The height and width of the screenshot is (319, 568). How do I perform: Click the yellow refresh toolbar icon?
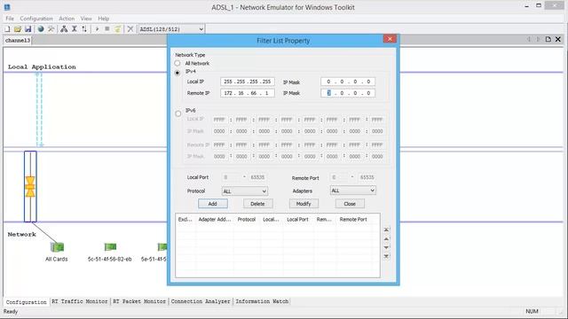pyautogui.click(x=118, y=29)
